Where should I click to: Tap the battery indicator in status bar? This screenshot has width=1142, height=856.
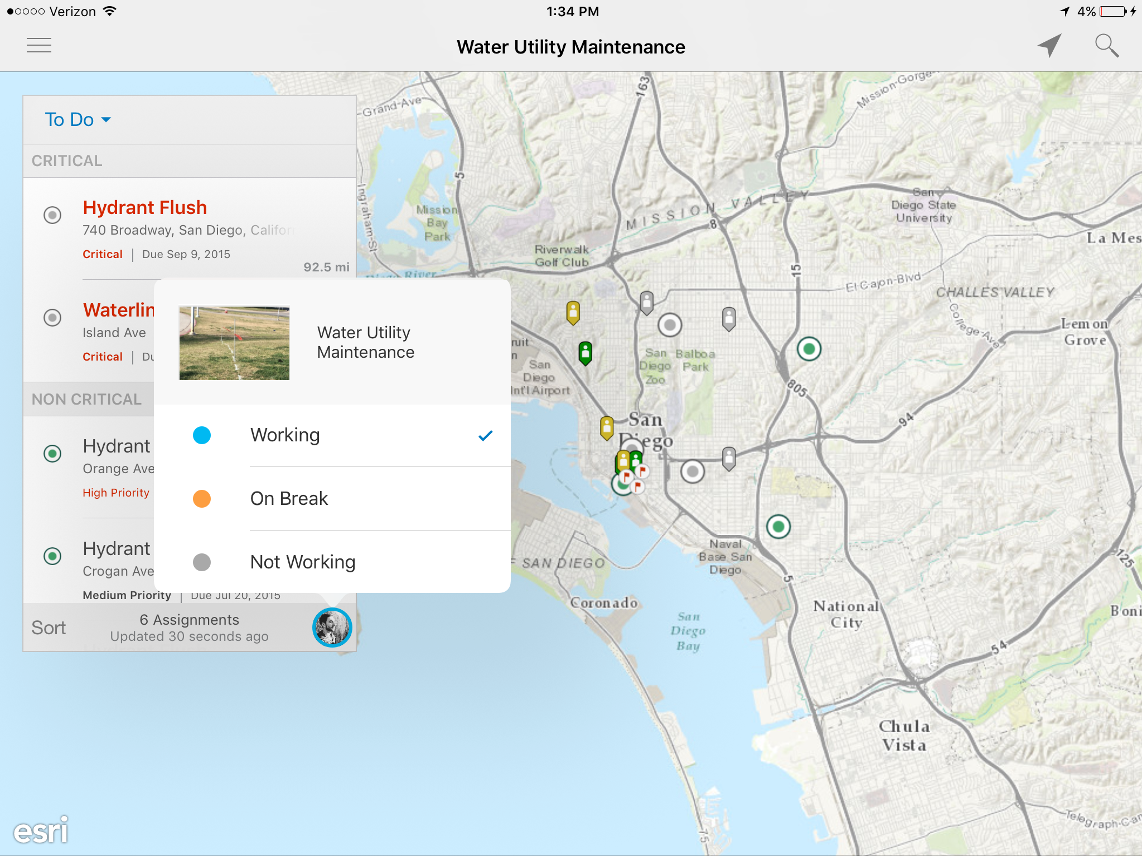[x=1113, y=11]
